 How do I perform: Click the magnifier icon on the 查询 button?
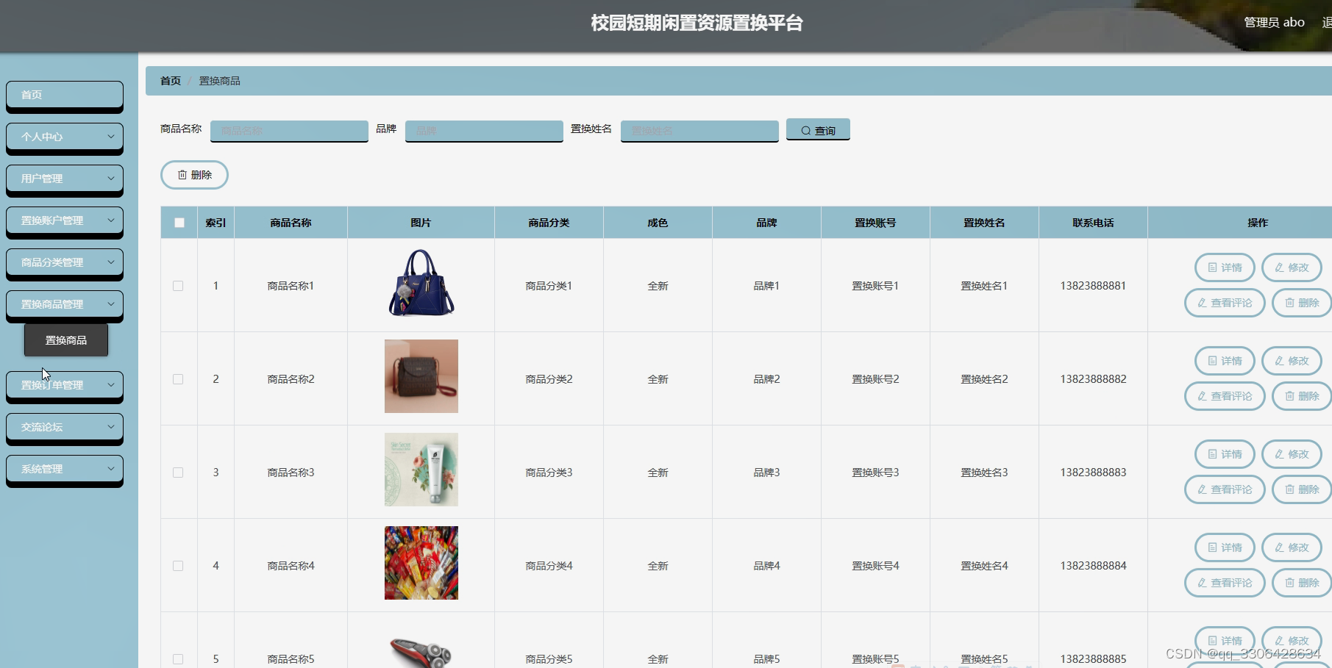[806, 129]
